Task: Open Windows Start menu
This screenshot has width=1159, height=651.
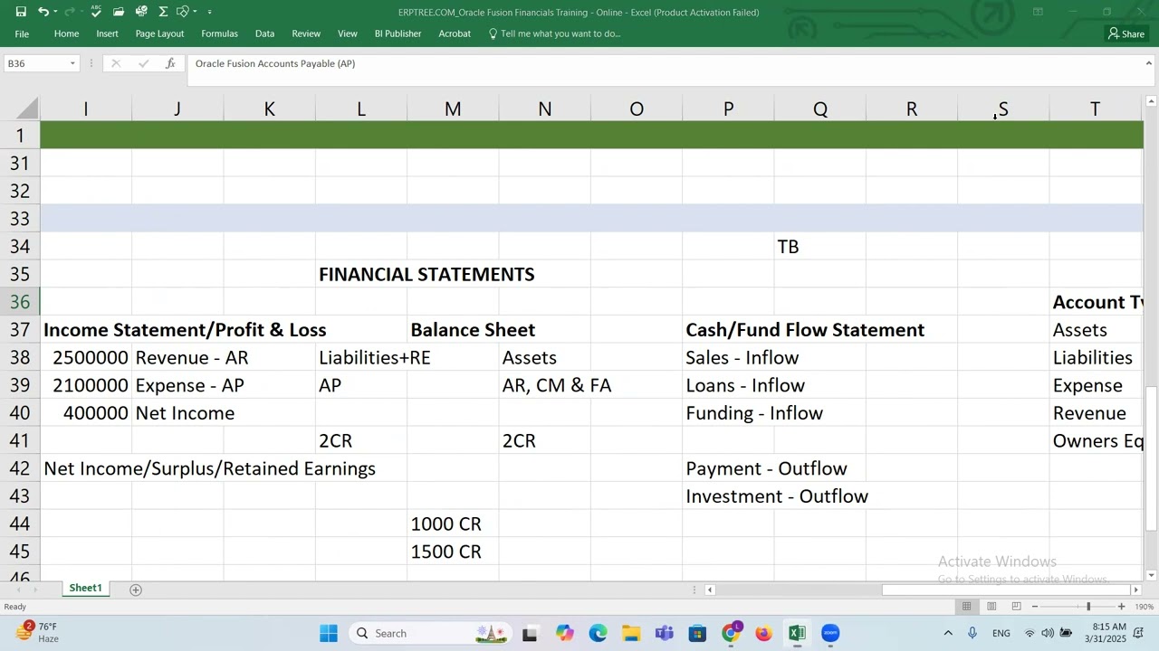Action: point(329,633)
